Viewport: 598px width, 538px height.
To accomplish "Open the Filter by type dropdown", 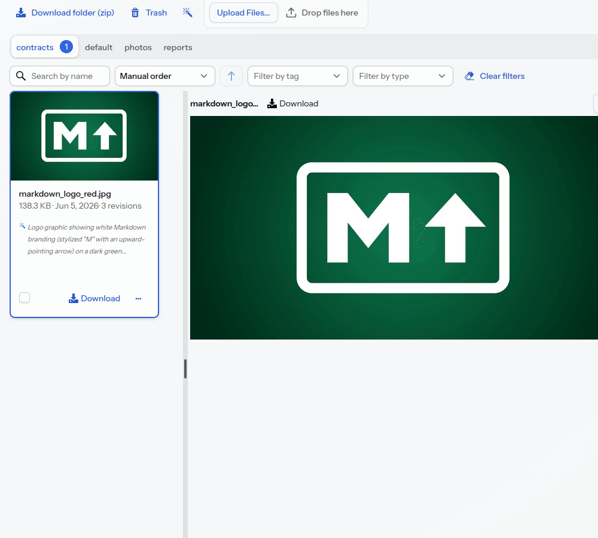I will click(402, 76).
